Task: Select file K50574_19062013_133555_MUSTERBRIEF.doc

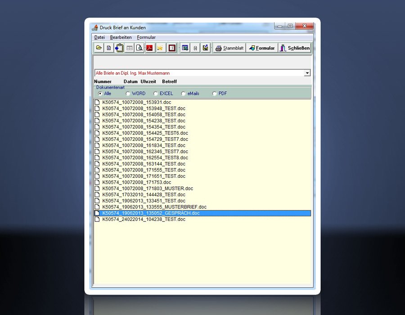Action: pos(154,207)
